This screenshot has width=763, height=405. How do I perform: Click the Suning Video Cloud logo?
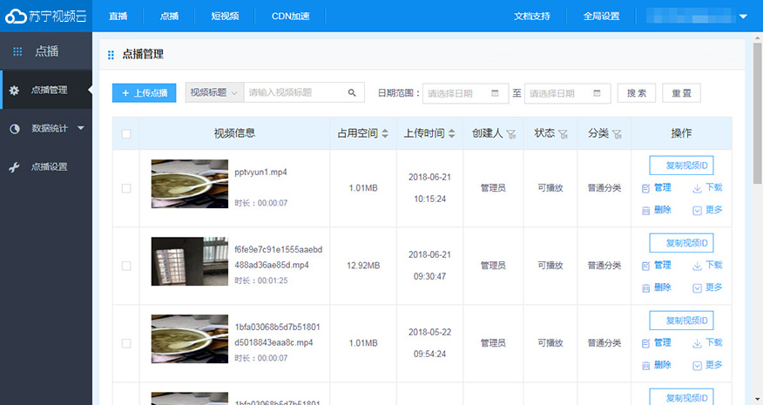(46, 16)
